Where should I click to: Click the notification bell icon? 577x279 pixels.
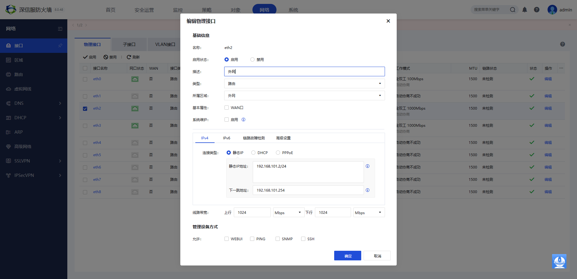click(x=525, y=10)
